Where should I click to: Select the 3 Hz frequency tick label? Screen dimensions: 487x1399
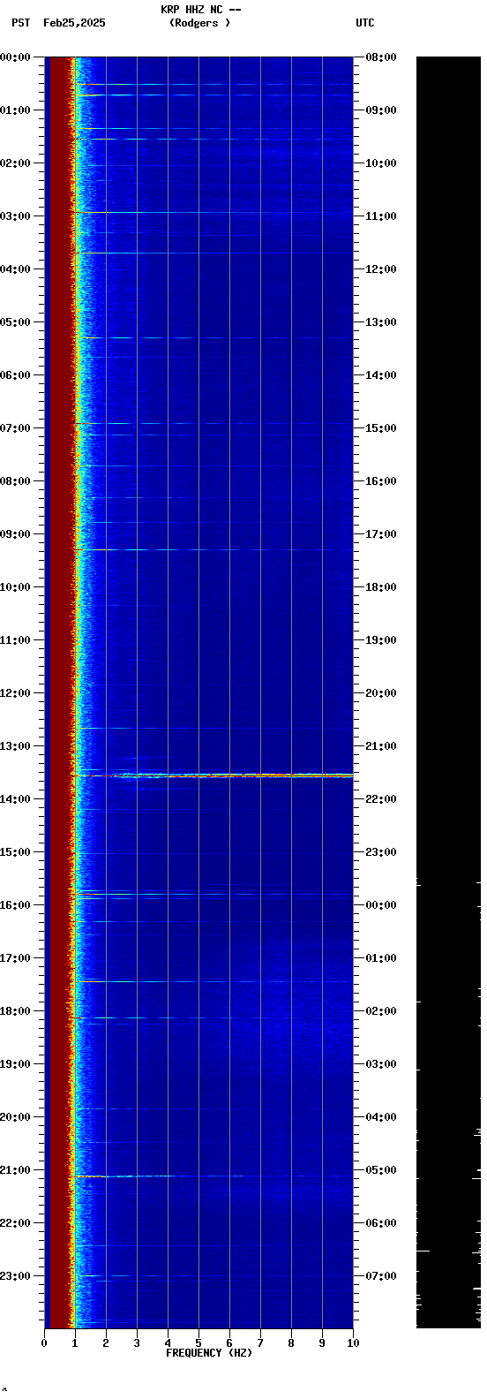point(137,1343)
